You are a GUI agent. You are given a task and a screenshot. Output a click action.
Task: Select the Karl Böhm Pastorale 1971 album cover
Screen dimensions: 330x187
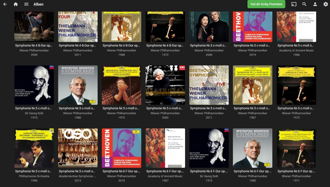296,148
